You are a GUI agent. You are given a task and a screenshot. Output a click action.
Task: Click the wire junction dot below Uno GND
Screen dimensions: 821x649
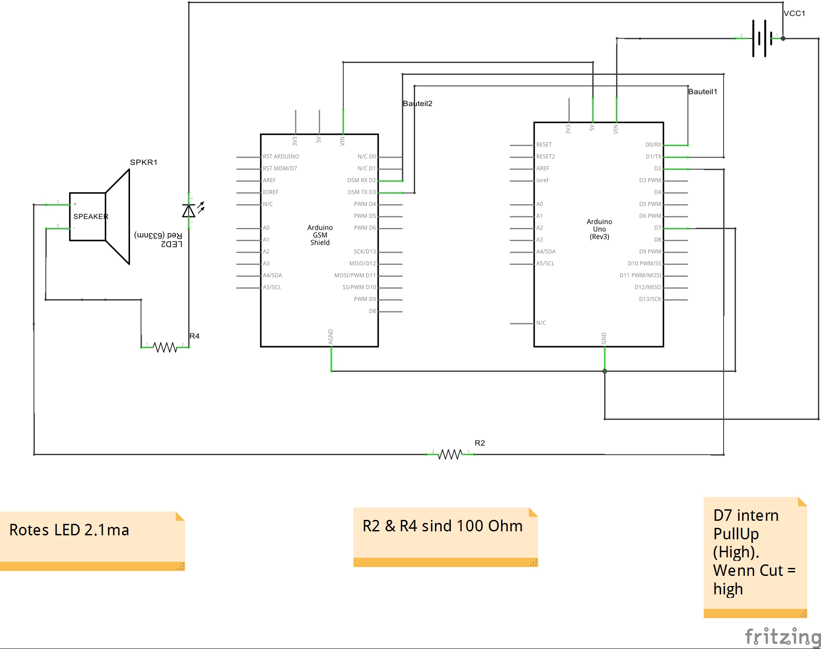click(605, 371)
